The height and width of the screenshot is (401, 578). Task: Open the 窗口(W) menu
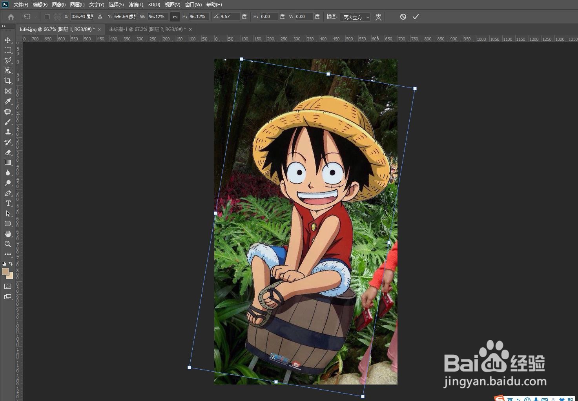point(193,5)
